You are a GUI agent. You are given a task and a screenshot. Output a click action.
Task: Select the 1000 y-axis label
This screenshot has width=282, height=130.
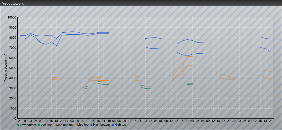(13, 108)
